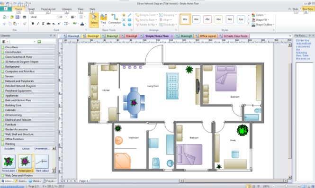Open the Furniture library category
The image size is (315, 188).
(28, 125)
